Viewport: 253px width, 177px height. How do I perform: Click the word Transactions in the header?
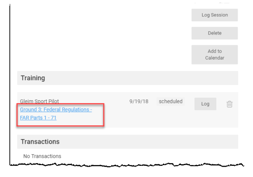pos(40,142)
